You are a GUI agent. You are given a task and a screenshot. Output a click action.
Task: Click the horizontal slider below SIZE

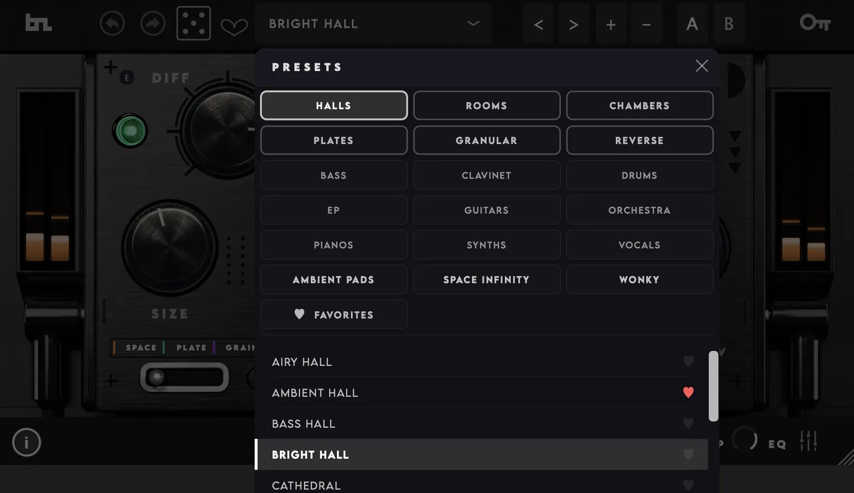(184, 377)
